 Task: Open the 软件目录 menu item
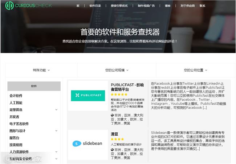(x=95, y=6)
